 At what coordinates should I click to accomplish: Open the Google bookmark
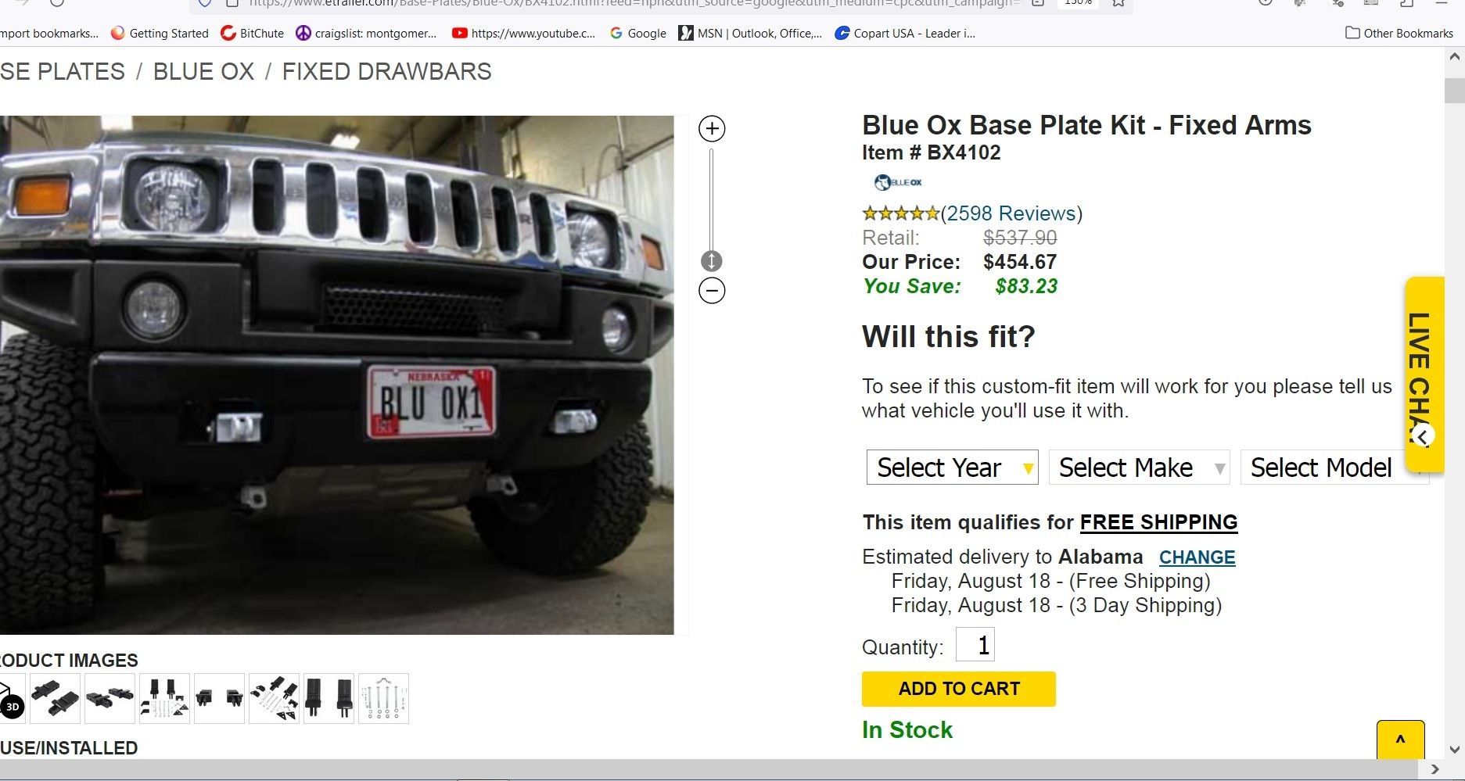click(637, 33)
